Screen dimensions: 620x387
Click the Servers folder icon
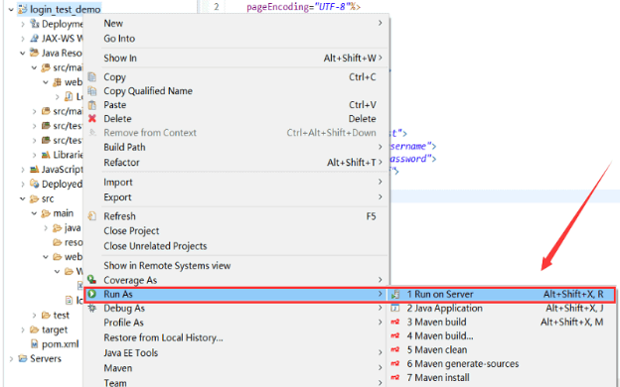coord(23,358)
